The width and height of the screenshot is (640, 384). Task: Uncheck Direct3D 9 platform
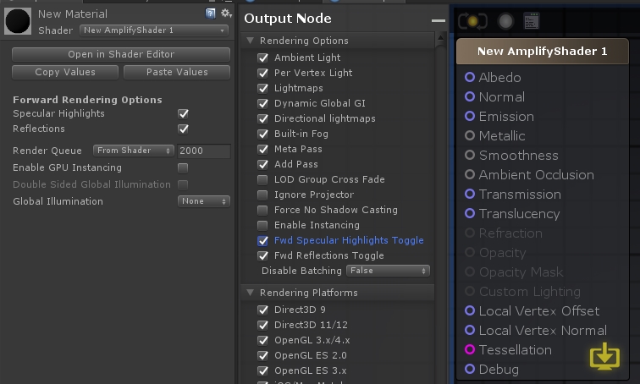point(262,310)
